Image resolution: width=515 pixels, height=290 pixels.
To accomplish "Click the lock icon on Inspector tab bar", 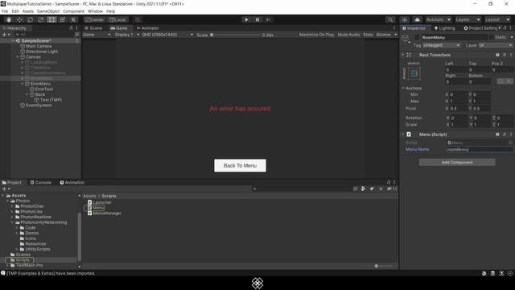I will (x=505, y=28).
